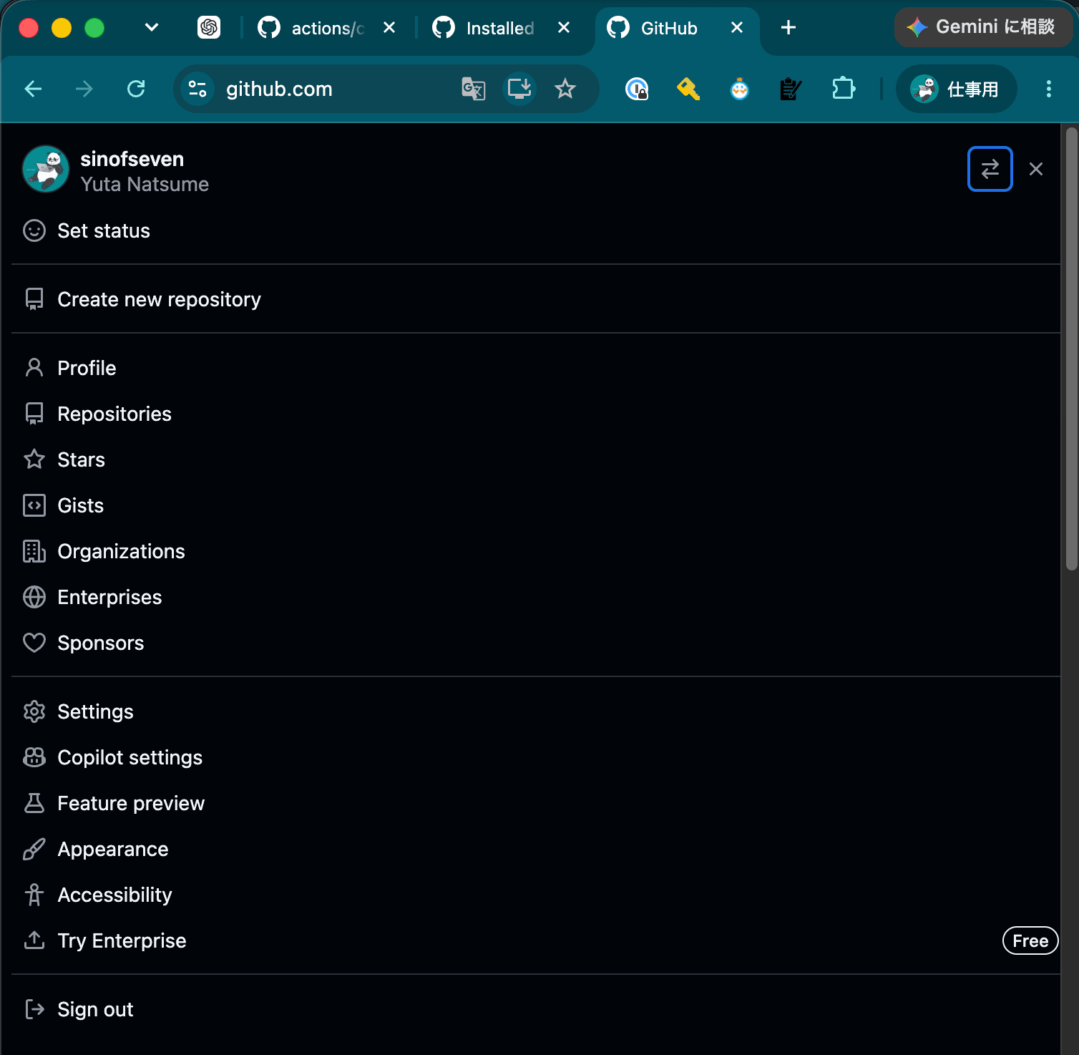Click the Settings gear icon
The width and height of the screenshot is (1079, 1055).
point(34,711)
